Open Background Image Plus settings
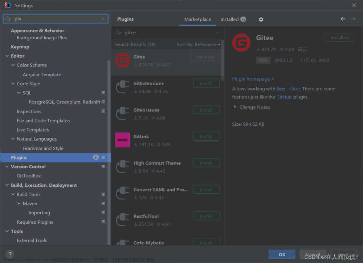The image size is (363, 263). [42, 37]
